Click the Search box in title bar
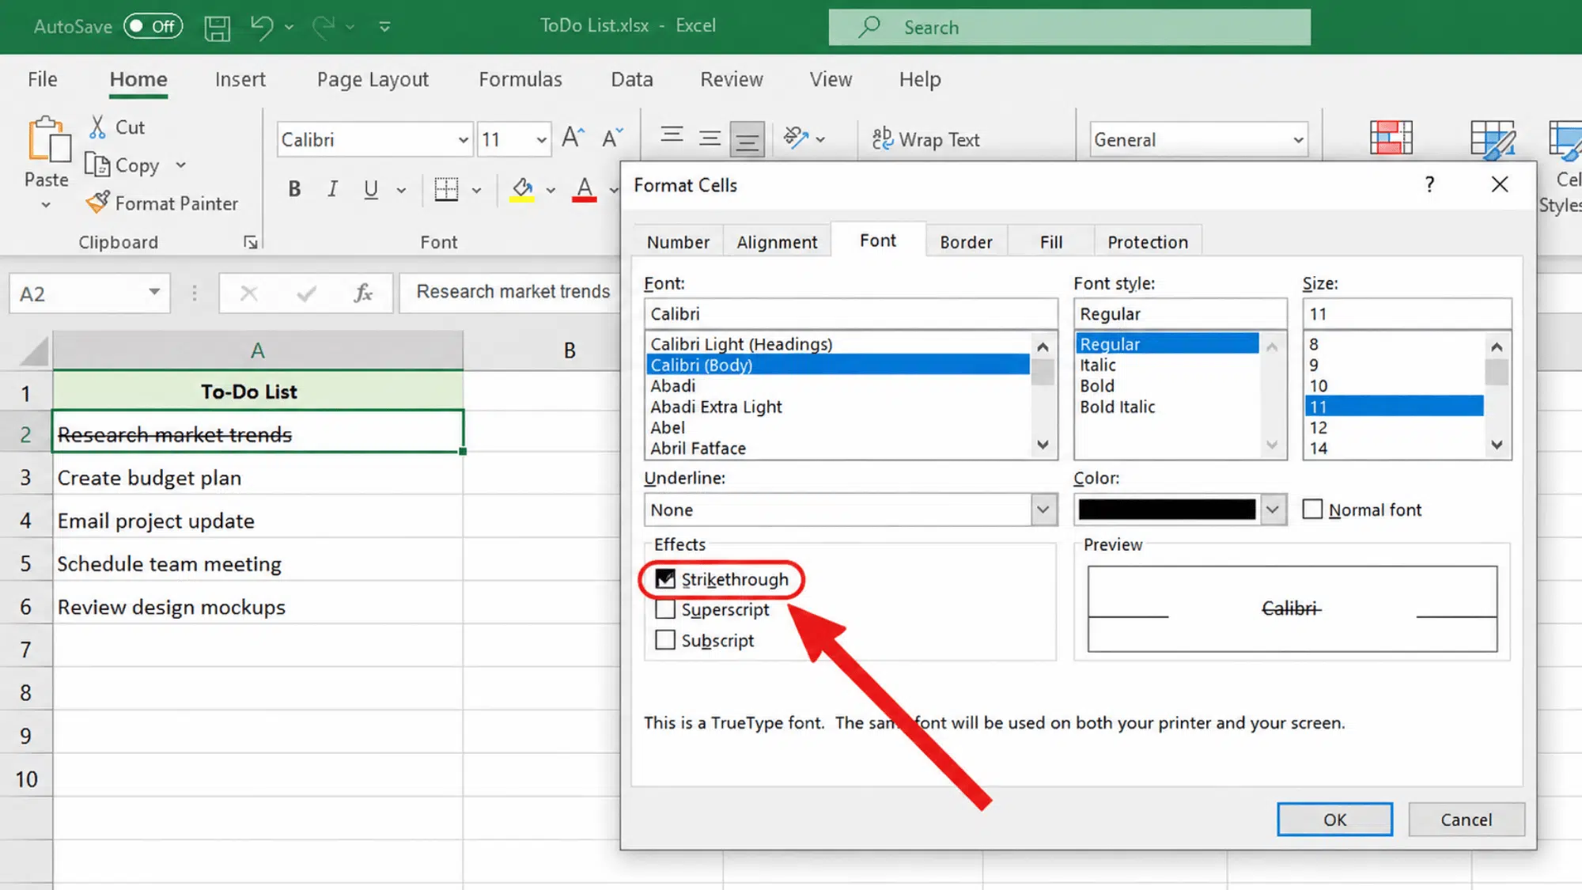Screen dimensions: 1582x890 (x=1069, y=27)
